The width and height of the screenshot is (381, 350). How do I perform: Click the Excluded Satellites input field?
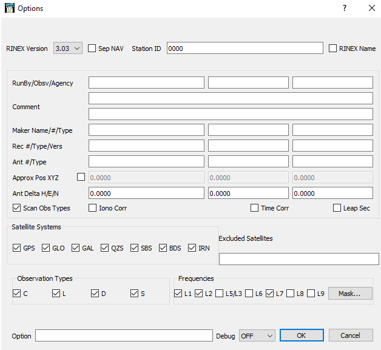pos(299,259)
